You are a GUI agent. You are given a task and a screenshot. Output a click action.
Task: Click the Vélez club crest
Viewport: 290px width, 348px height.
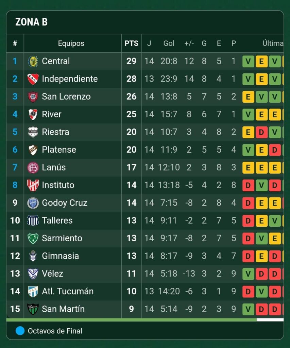[33, 274]
